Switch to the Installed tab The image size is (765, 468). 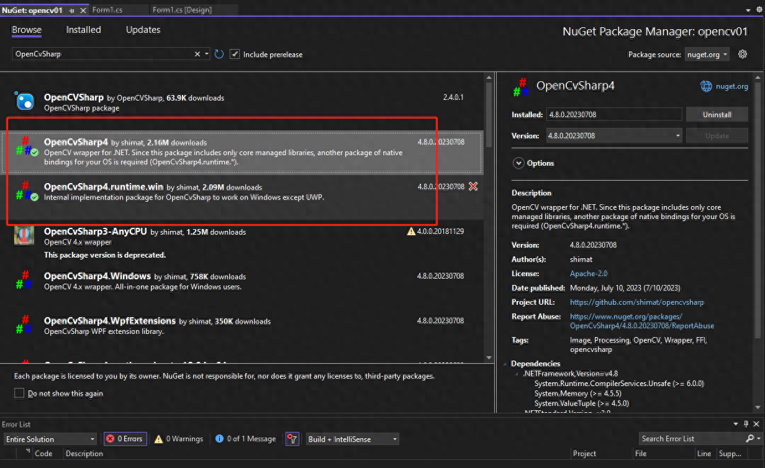(84, 30)
